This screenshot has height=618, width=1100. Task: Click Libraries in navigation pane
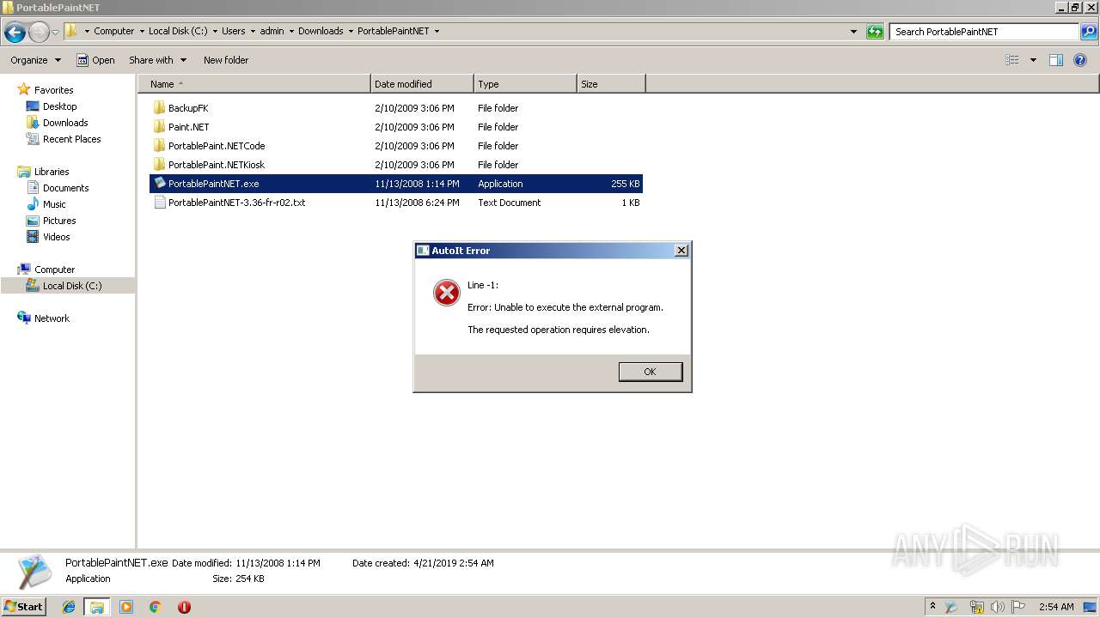tap(52, 172)
